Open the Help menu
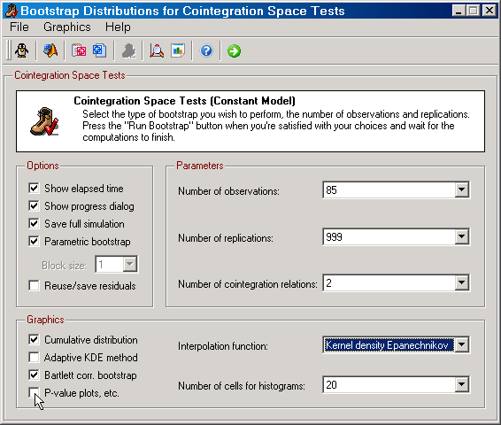The height and width of the screenshot is (425, 501). coord(118,27)
